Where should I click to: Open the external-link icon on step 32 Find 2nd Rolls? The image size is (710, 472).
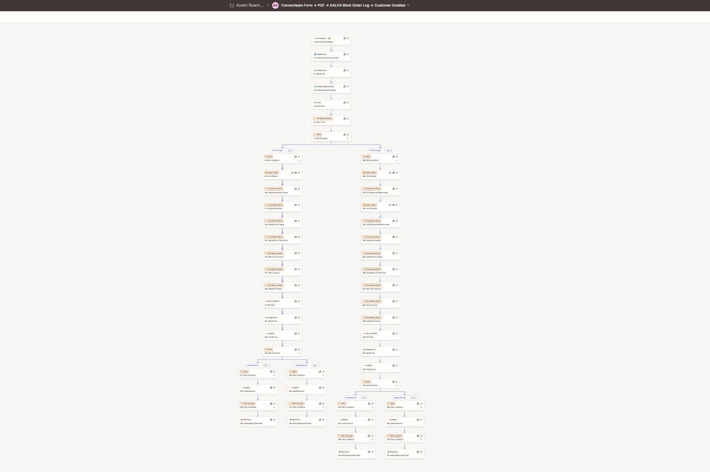tap(390, 205)
